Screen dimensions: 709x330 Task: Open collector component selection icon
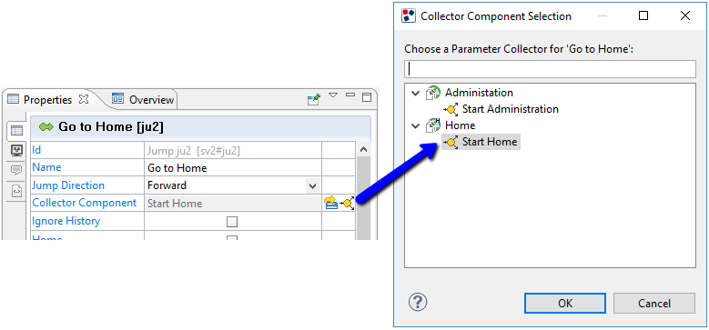(348, 203)
